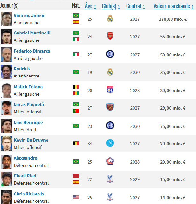The height and width of the screenshot is (204, 196).
Task: Click Gabriel Martinelli's portrait thumbnail
Action: coord(6,36)
